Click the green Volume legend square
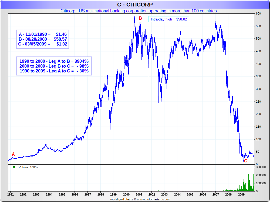270x202 pixels. point(14,167)
